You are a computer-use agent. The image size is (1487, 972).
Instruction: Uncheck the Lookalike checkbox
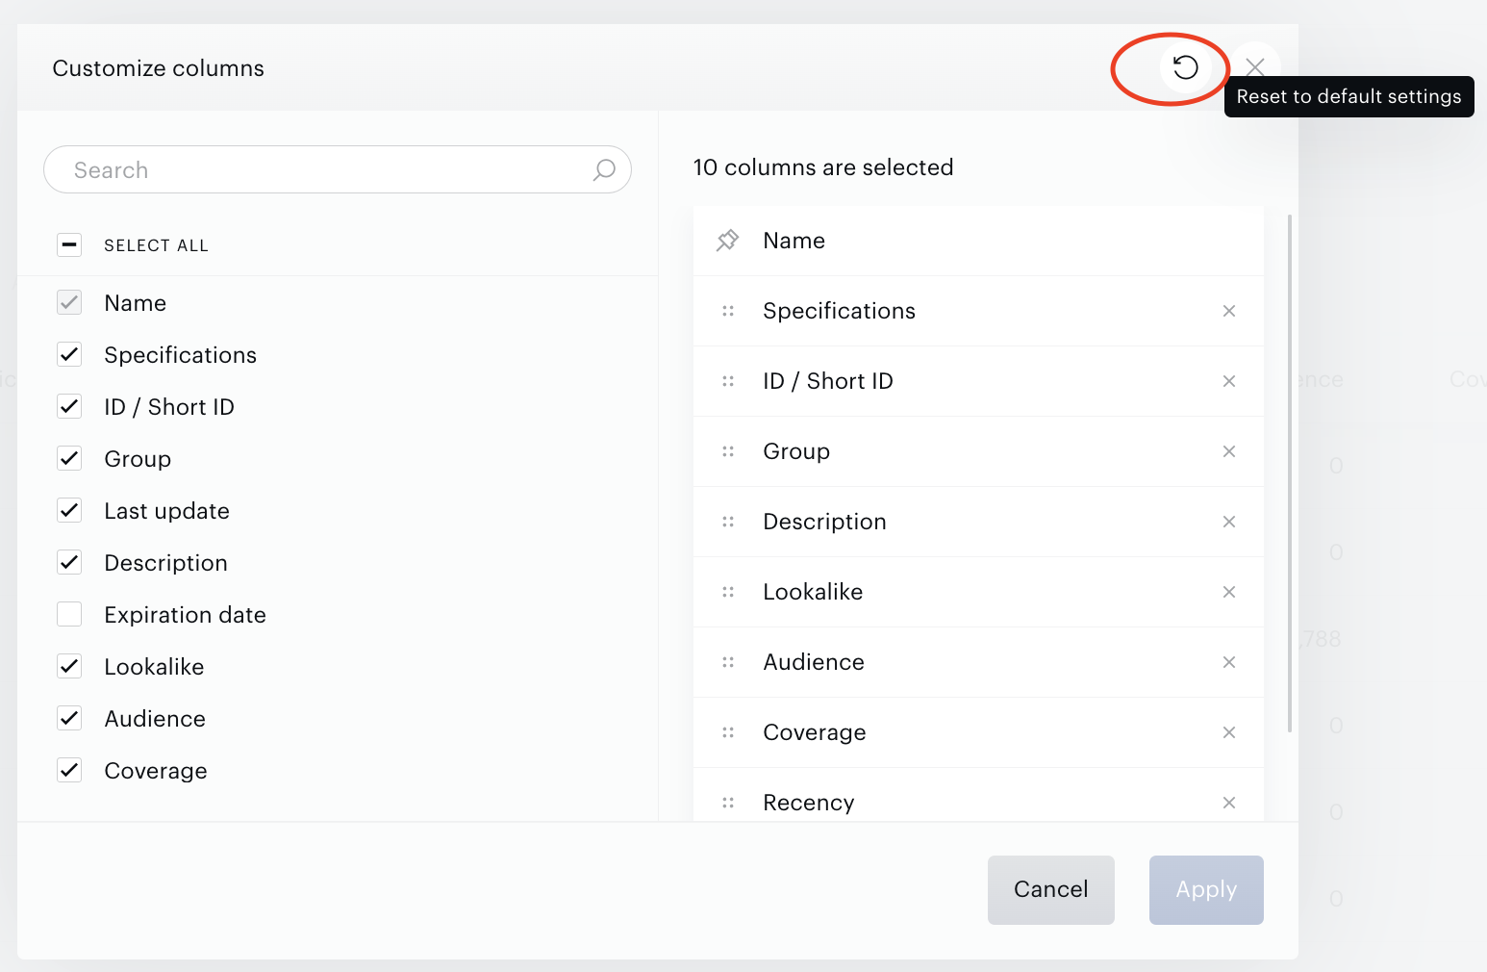coord(69,666)
